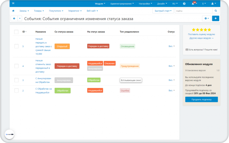
Task: Change status Вкл. for event 3
Action: tap(172, 80)
